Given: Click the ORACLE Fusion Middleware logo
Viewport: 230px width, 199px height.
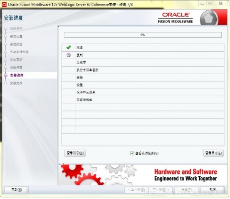Looking at the screenshot, I should pyautogui.click(x=175, y=18).
